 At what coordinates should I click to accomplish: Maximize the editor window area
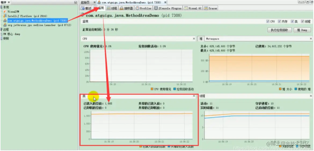[x=312, y=2]
